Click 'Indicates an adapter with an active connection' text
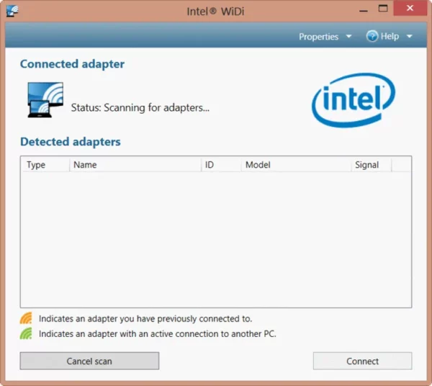 click(x=157, y=334)
